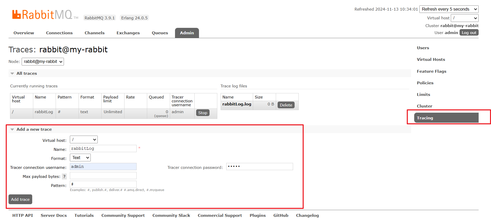491x223 pixels.
Task: Open the Virtual host dropdown in header
Action: (x=465, y=18)
